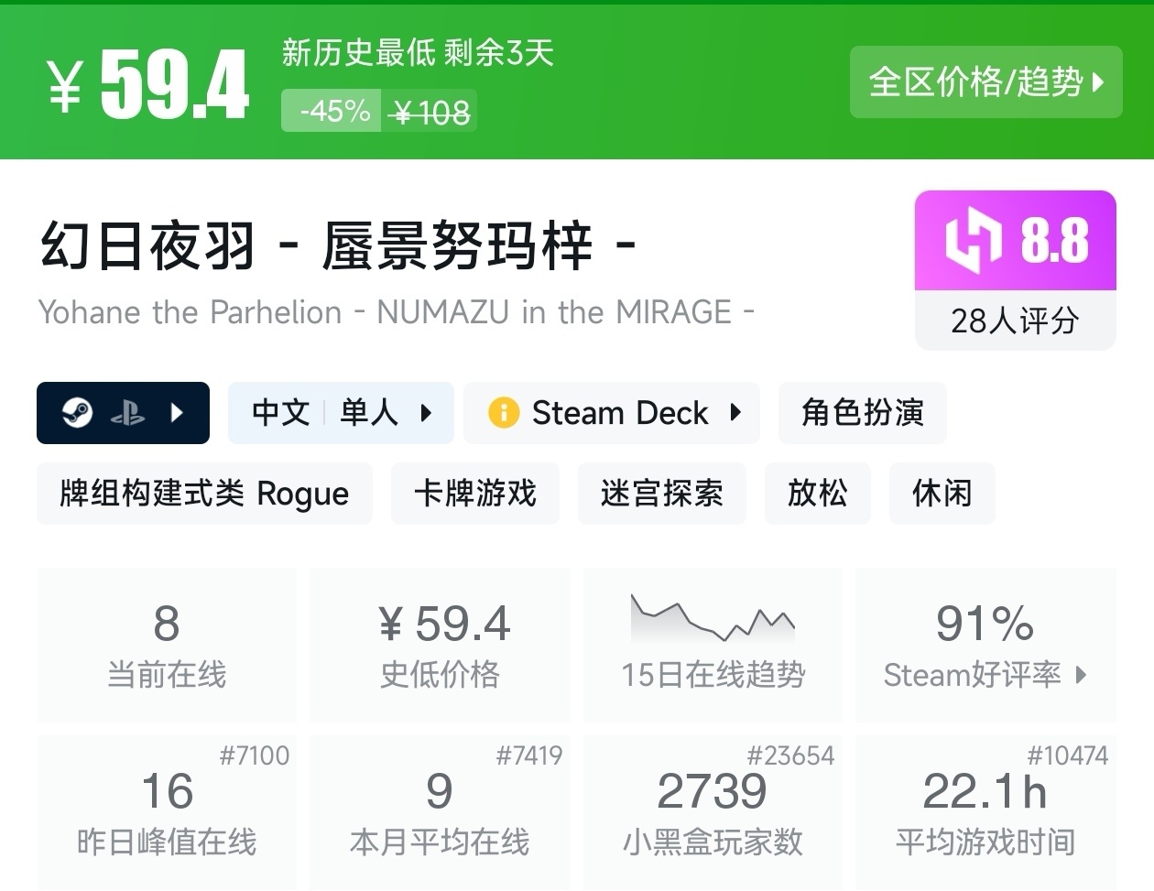Viewport: 1154px width, 891px height.
Task: Tap the 迷宫探索 tag
Action: coord(661,494)
